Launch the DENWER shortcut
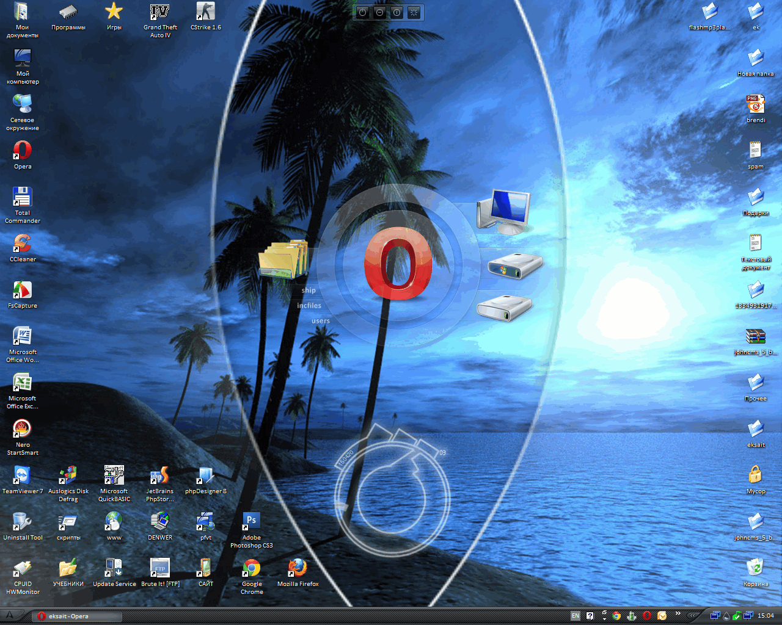 click(x=160, y=526)
